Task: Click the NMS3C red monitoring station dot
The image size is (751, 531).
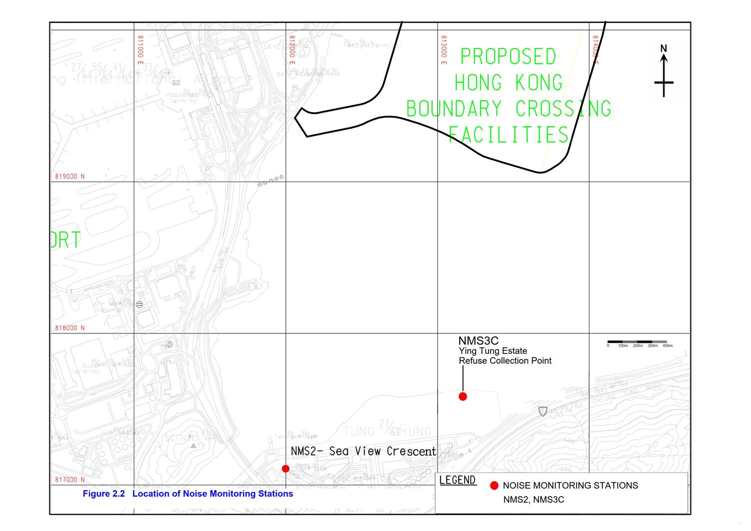Action: tap(463, 397)
